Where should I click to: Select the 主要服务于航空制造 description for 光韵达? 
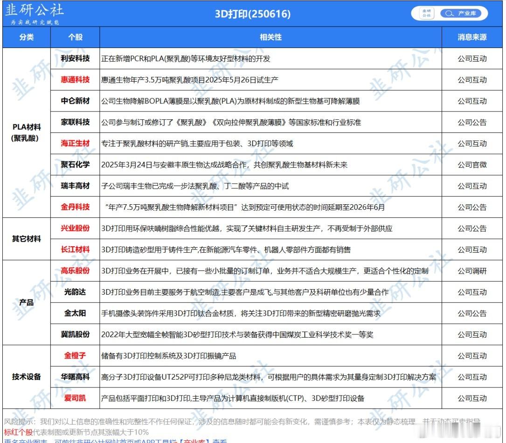coord(245,292)
